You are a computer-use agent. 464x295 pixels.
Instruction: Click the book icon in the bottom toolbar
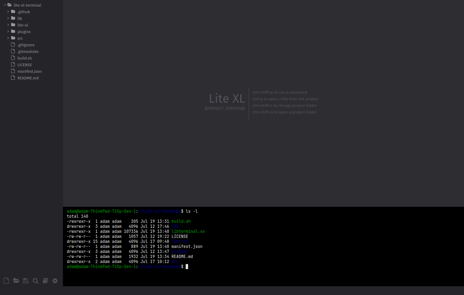[45, 280]
